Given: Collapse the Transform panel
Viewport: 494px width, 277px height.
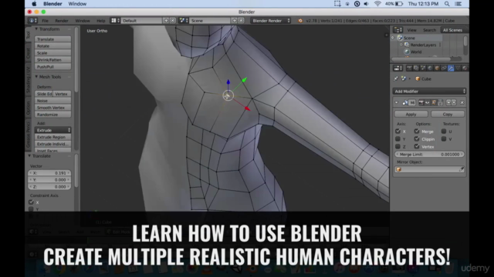Looking at the screenshot, I should click(x=36, y=29).
